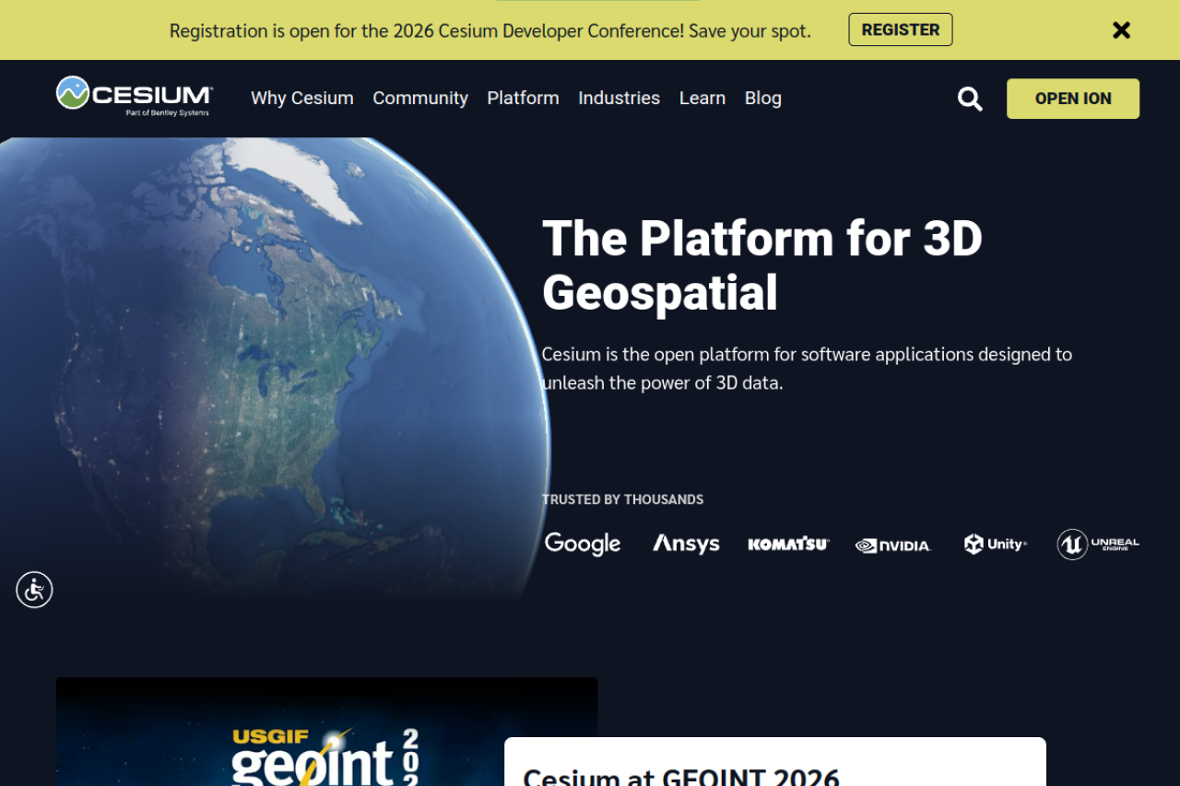Click the REGISTER button in the banner
The image size is (1180, 786).
901,29
